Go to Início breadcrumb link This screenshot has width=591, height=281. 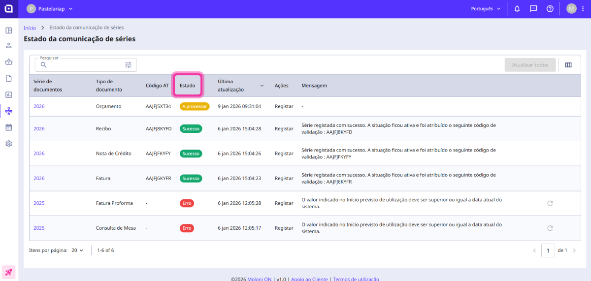pyautogui.click(x=30, y=28)
